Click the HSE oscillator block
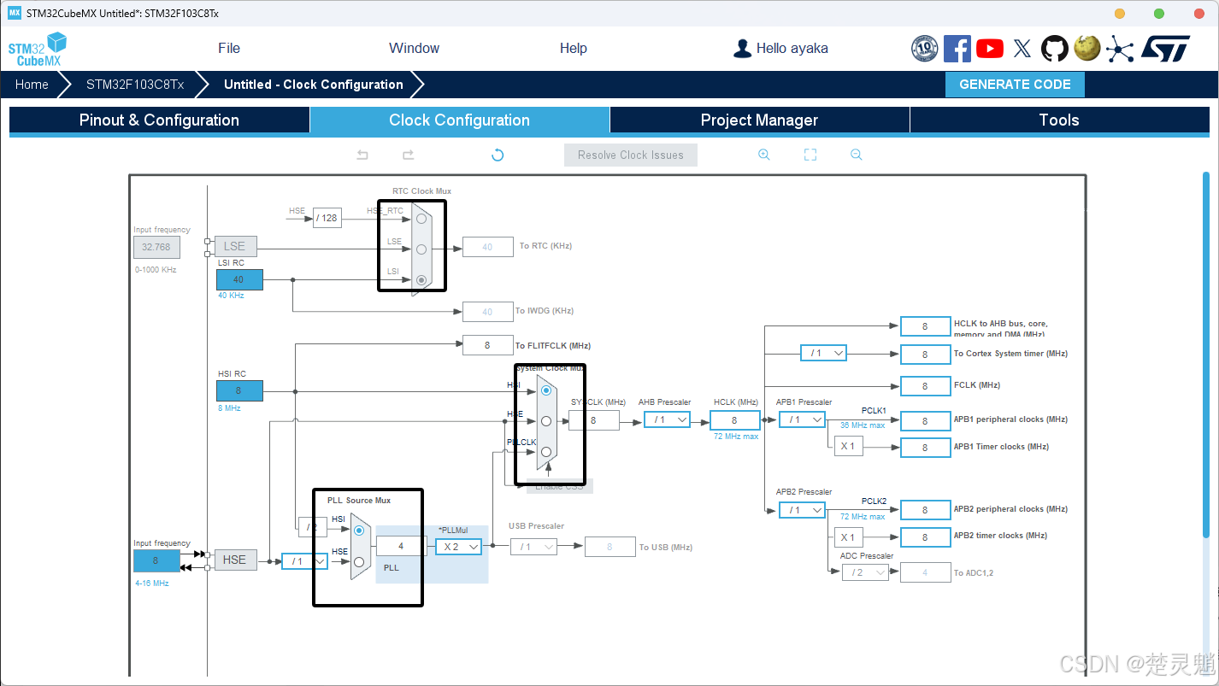 (x=234, y=560)
